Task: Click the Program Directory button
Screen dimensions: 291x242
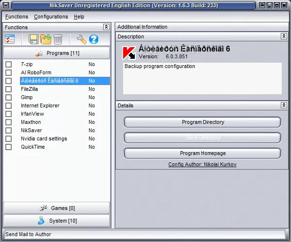Action: click(202, 122)
